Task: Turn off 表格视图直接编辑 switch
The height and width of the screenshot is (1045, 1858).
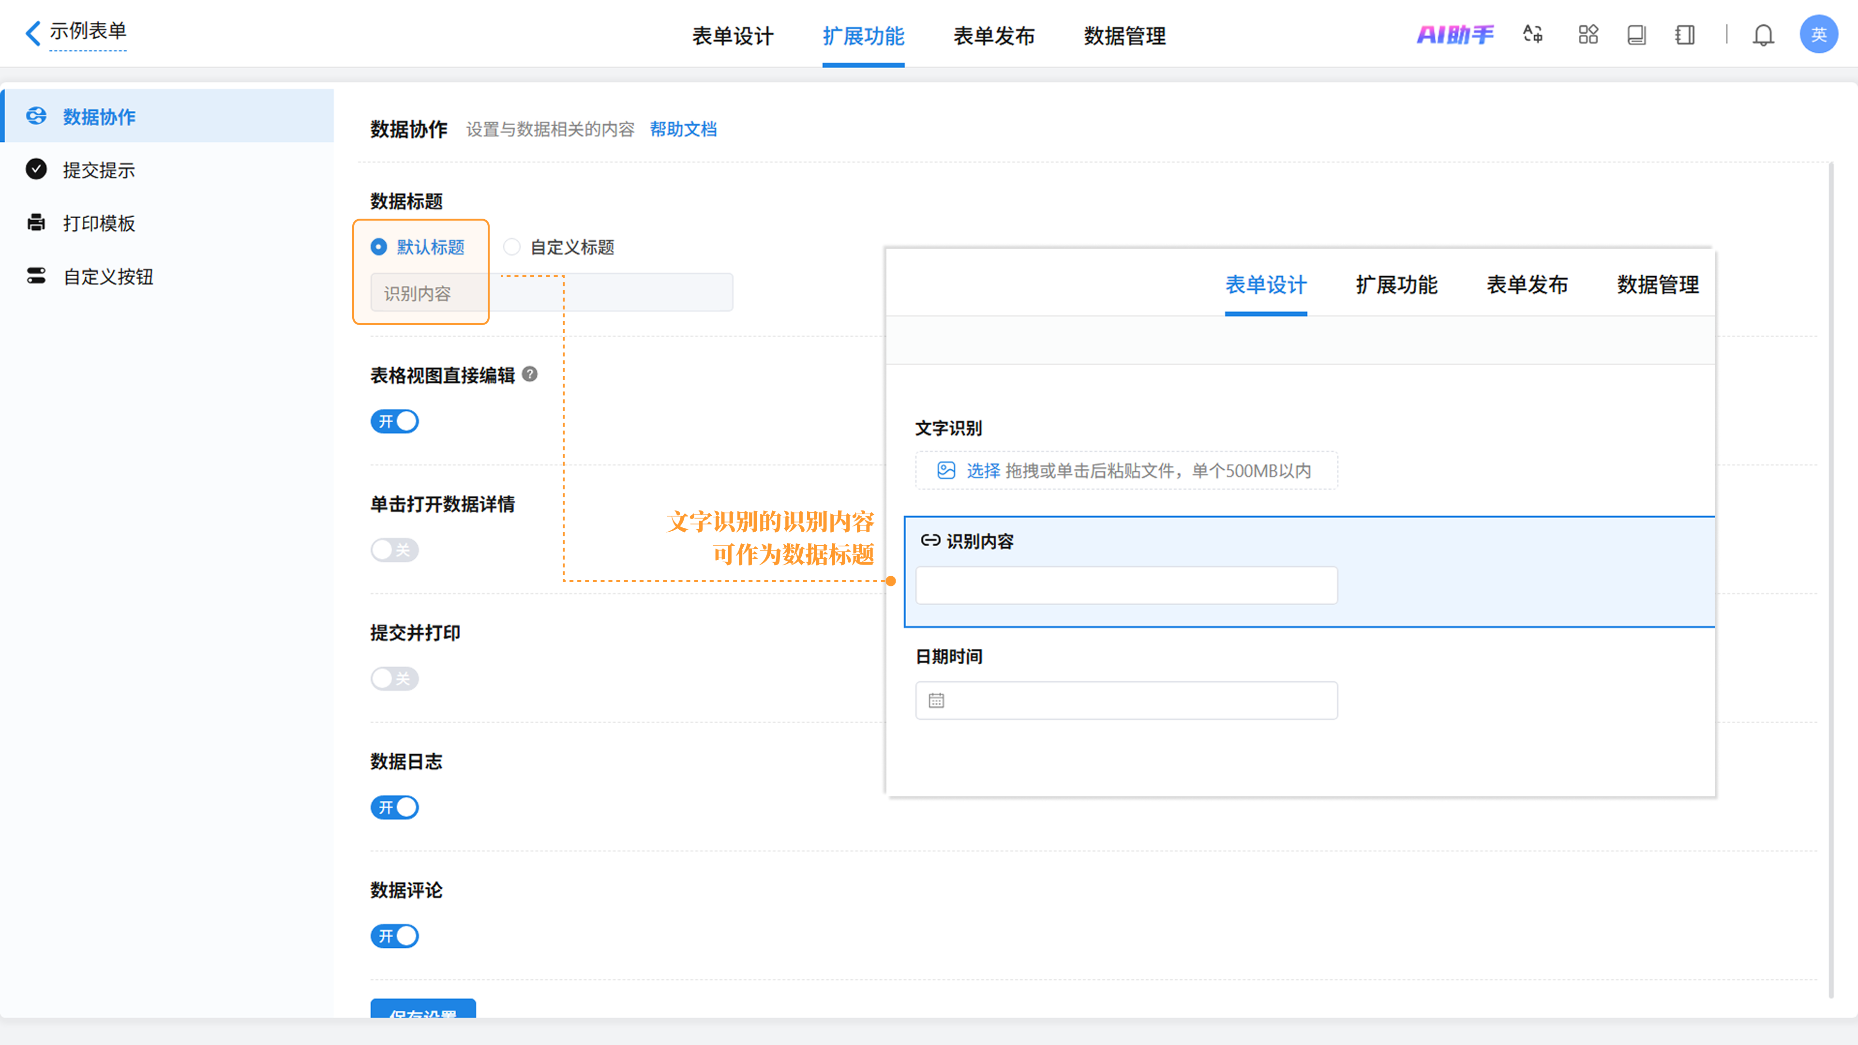Action: [x=394, y=421]
